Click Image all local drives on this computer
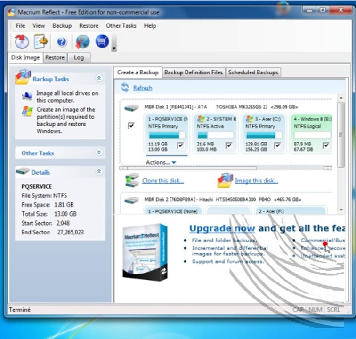This screenshot has height=339, width=356. click(67, 97)
